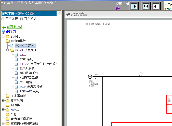This screenshot has width=172, height=126.
Task: Click the PCM(全部) document icon
Action: point(12,46)
